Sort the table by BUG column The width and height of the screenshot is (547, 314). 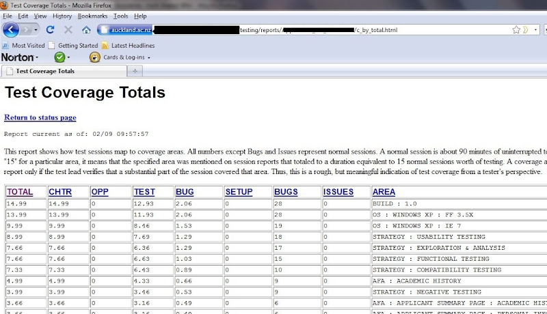point(185,192)
